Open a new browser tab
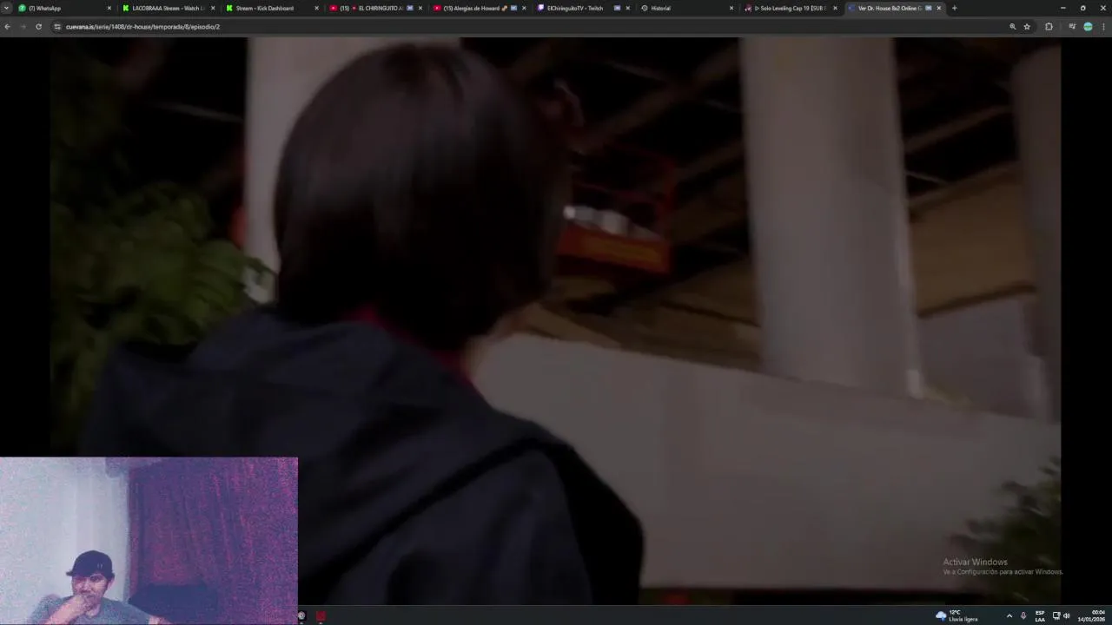This screenshot has height=625, width=1112. tap(954, 8)
